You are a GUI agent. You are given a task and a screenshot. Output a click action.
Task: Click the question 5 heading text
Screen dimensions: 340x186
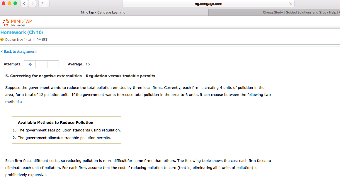(x=80, y=76)
